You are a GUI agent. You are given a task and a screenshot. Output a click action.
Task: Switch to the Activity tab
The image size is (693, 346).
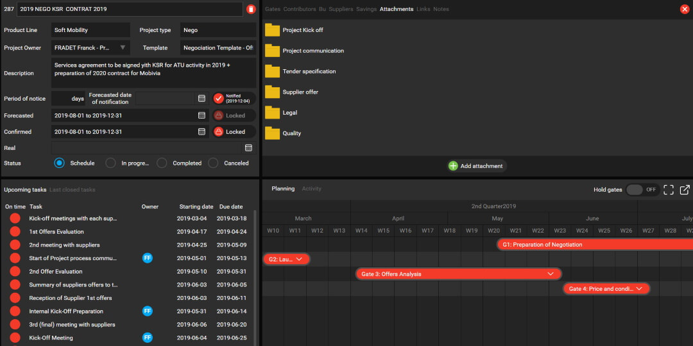312,188
